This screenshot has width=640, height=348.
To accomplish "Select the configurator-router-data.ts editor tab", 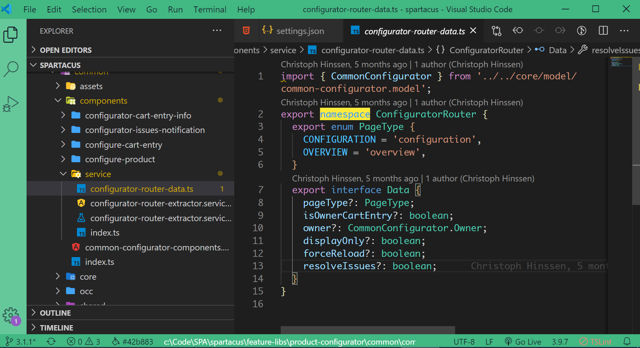I will pyautogui.click(x=414, y=31).
